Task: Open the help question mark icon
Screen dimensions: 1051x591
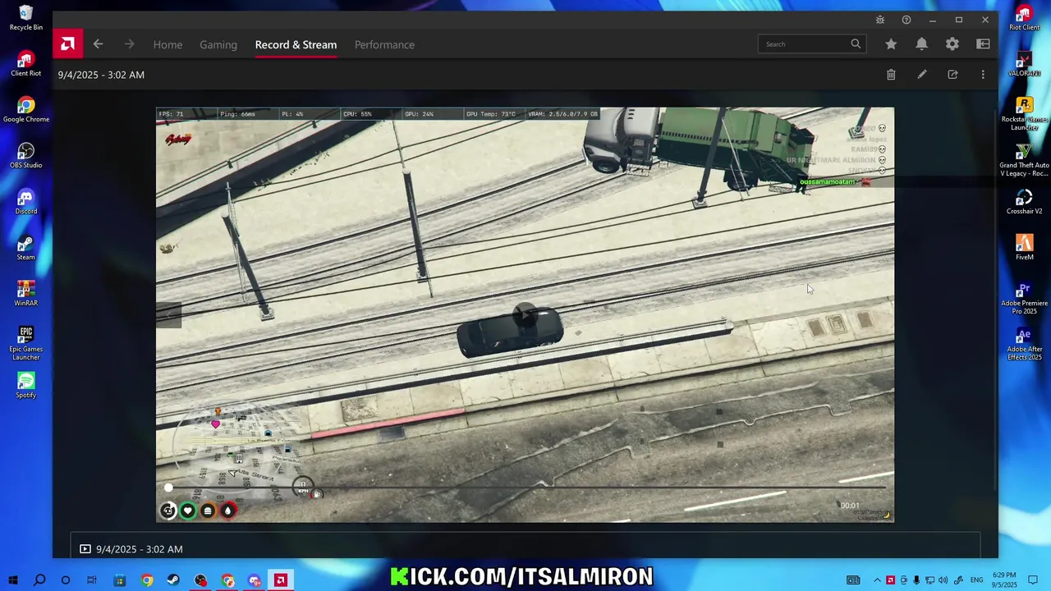Action: pos(906,20)
